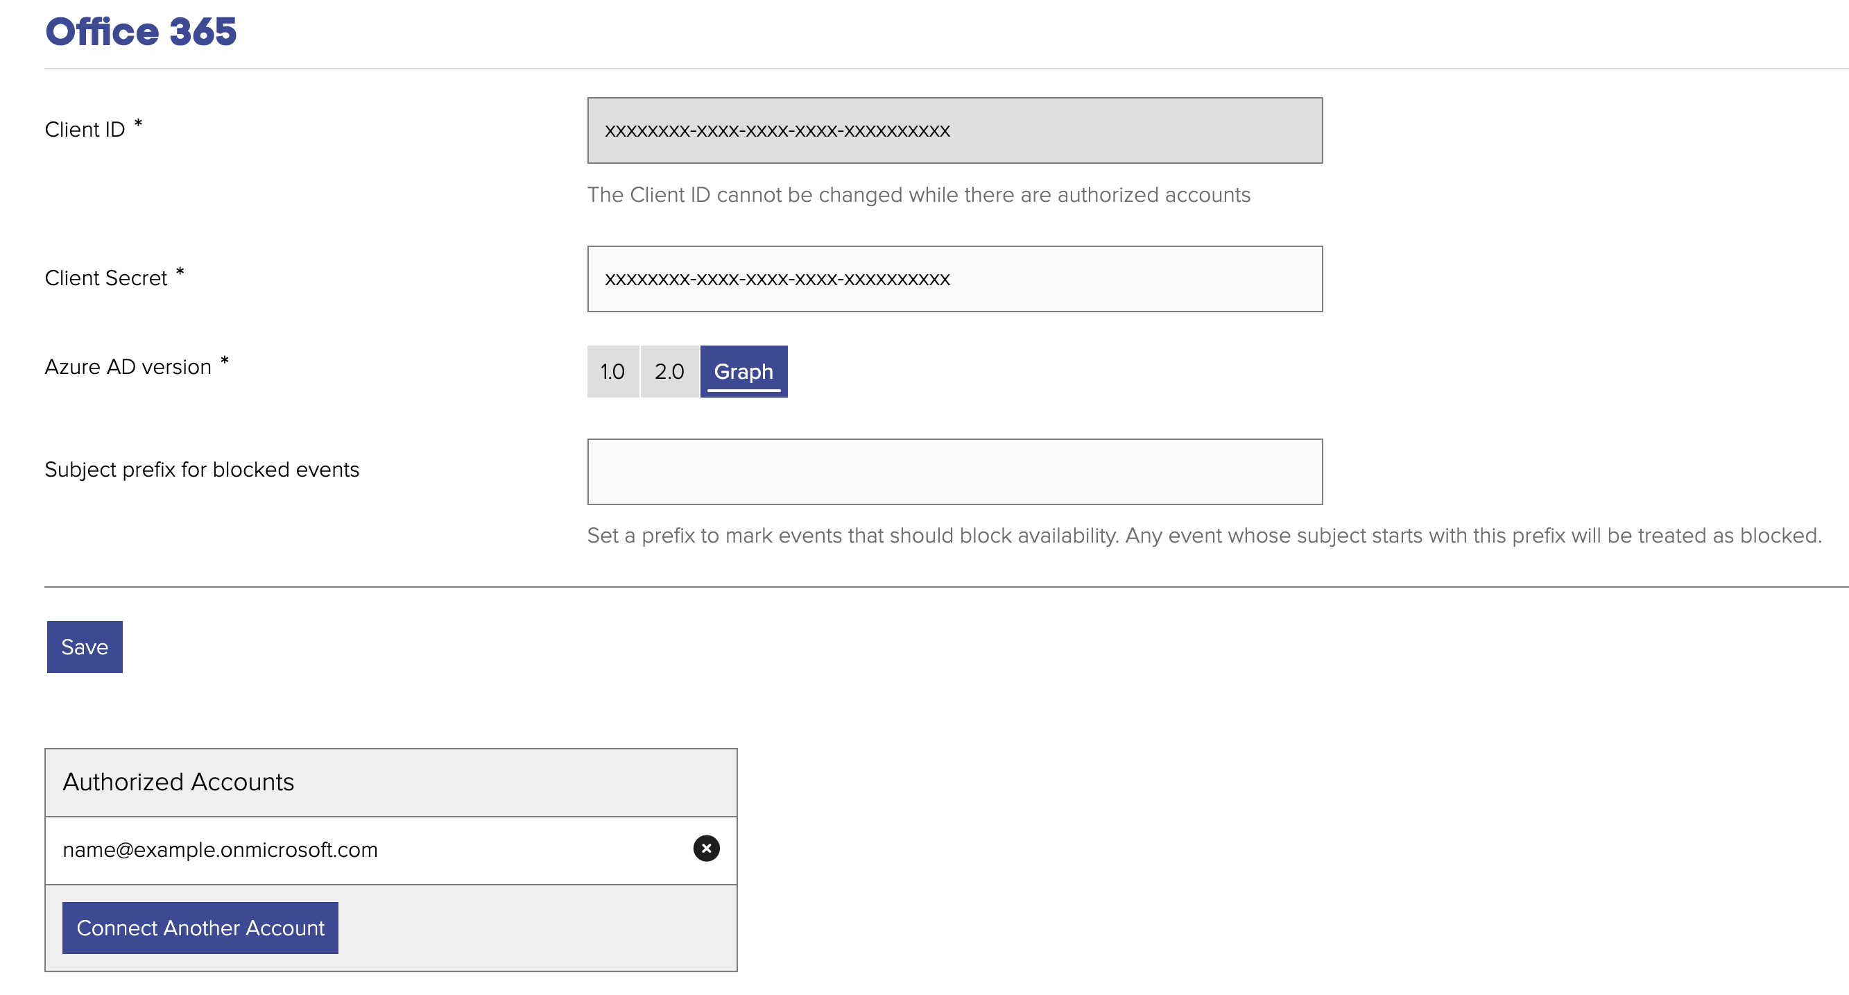Select the Graph version option

(743, 372)
